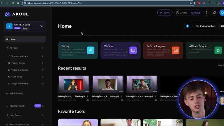Open options for TalkingAvatar_da...left.mp4
Screen dimensions: 224x126
(x=156, y=97)
